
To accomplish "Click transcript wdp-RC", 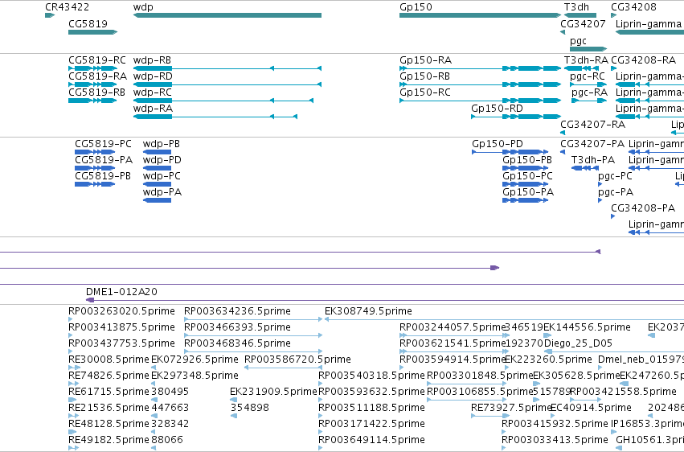I will coord(223,101).
